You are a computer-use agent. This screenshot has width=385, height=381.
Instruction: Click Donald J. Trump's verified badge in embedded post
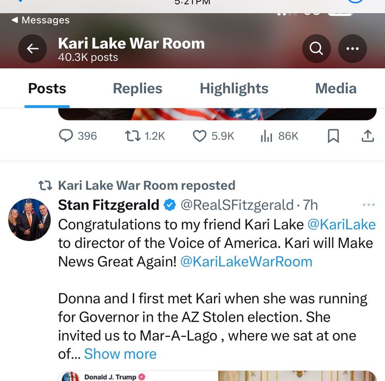point(142,377)
